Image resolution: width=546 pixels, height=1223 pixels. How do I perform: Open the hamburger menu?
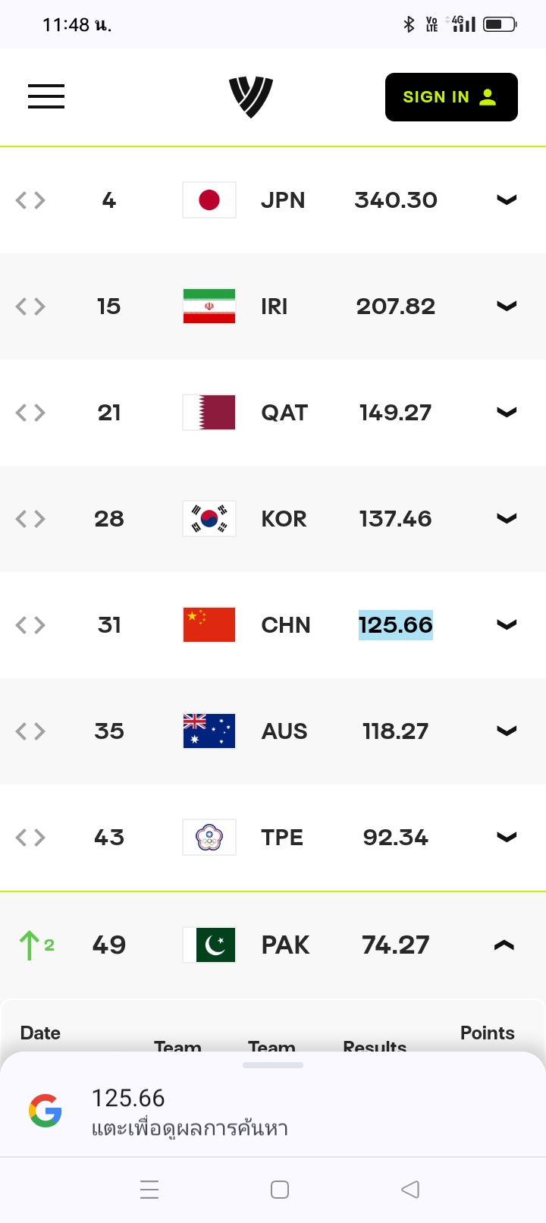[x=46, y=96]
